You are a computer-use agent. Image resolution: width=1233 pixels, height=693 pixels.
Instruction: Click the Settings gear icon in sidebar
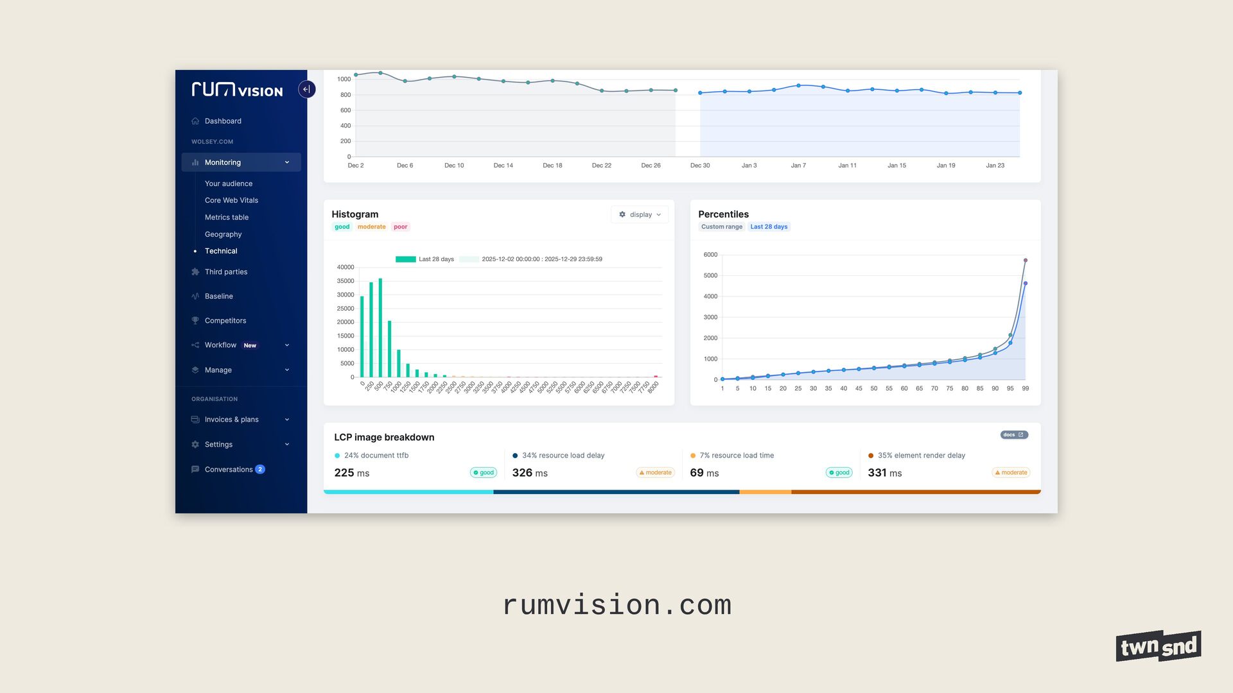[195, 445]
